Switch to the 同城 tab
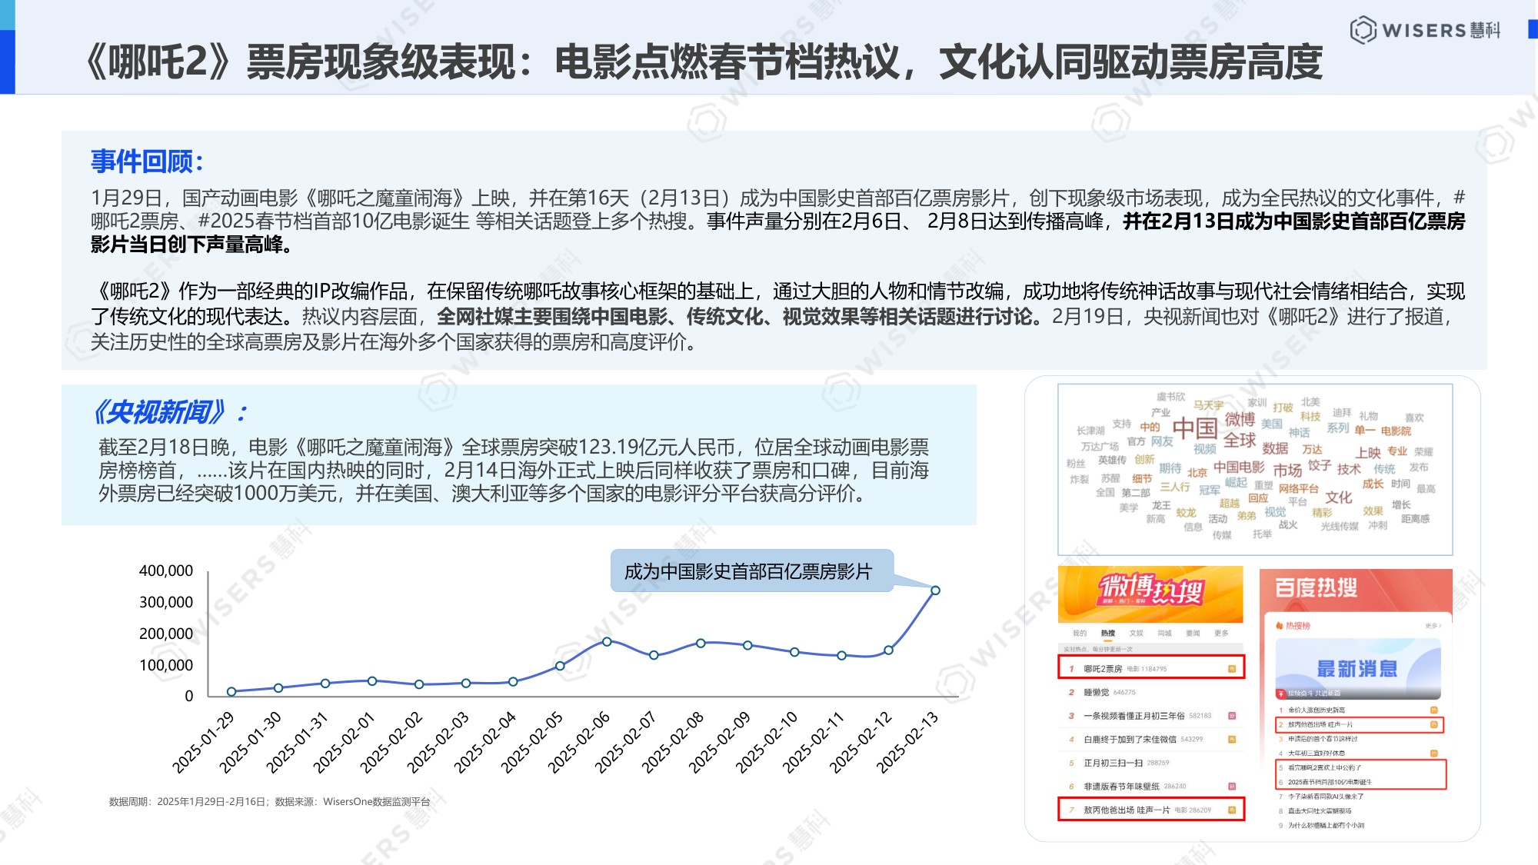The image size is (1538, 865). click(x=1165, y=634)
